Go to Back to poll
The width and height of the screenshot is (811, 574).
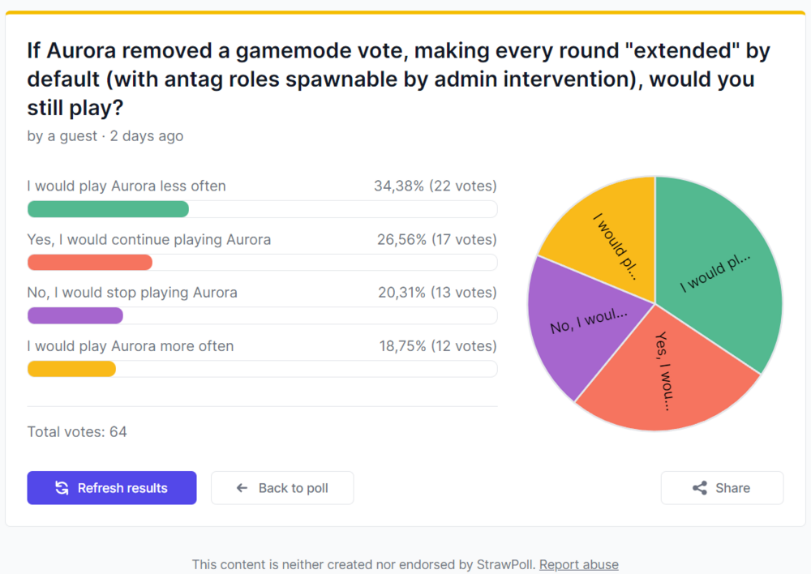(x=282, y=488)
